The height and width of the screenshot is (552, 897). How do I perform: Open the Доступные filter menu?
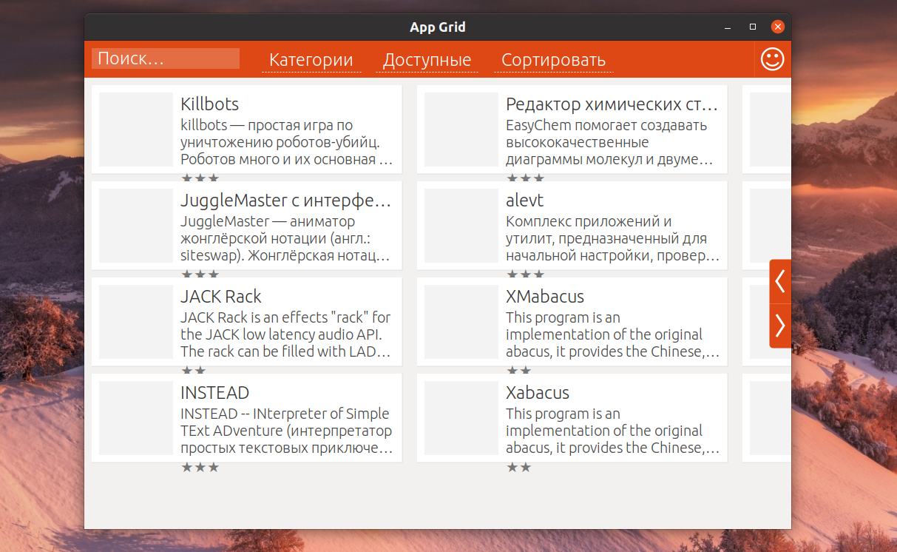pos(427,60)
